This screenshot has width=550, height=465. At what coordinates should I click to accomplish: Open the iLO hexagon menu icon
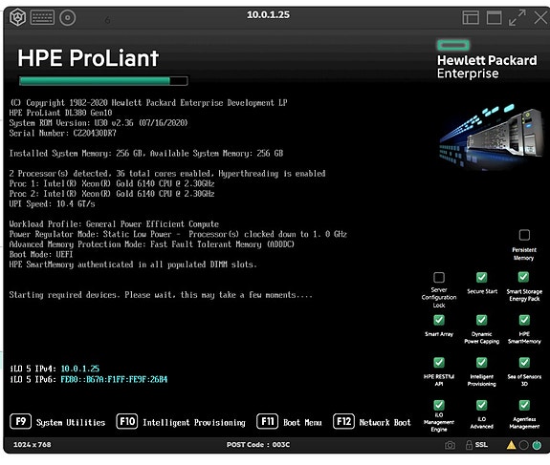17,17
